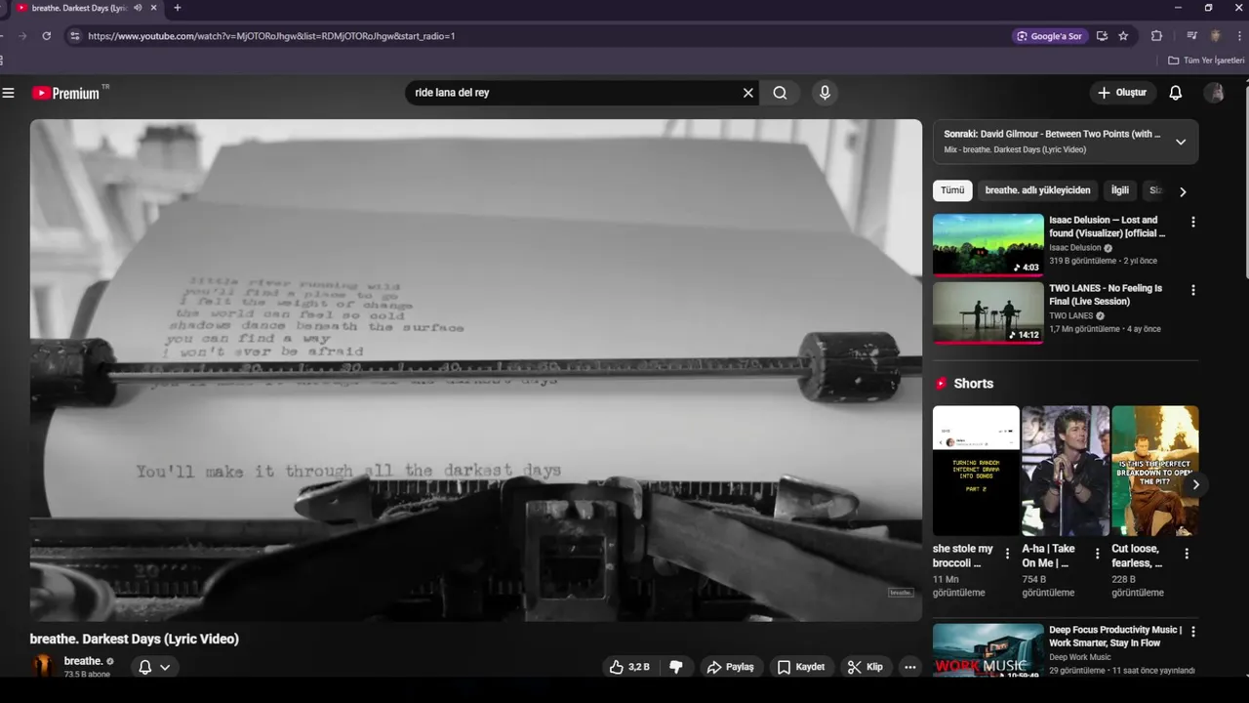Click the magnifier search button
1249x703 pixels.
click(780, 93)
